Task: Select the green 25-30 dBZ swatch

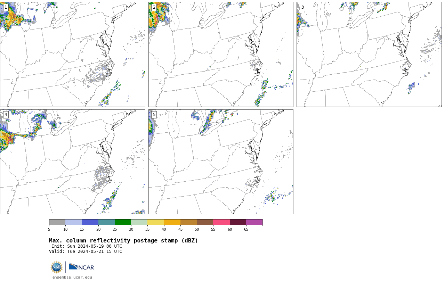Action: click(x=123, y=222)
